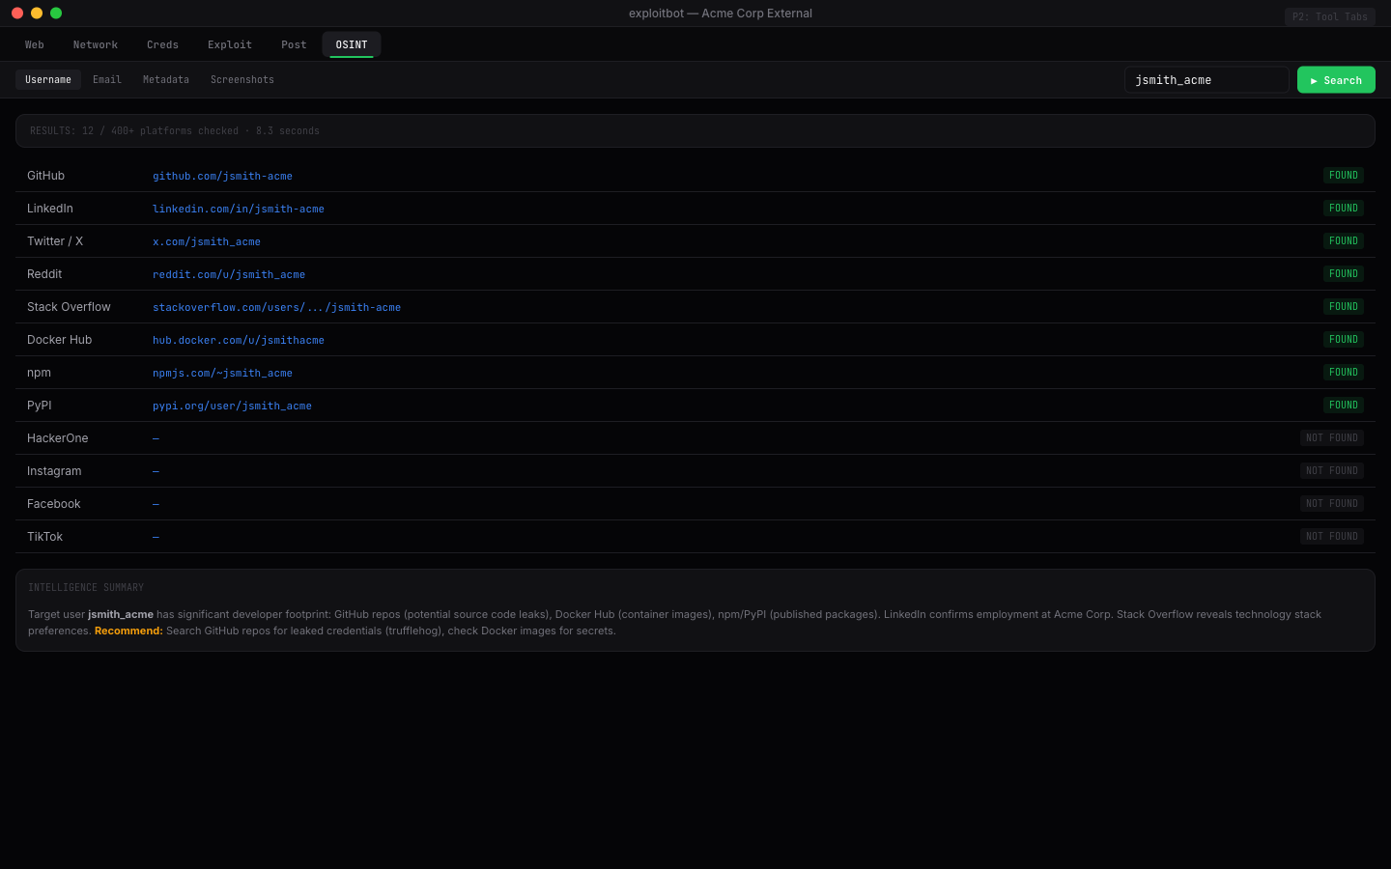Open the Stack Overflow profile link
1391x869 pixels.
276,307
